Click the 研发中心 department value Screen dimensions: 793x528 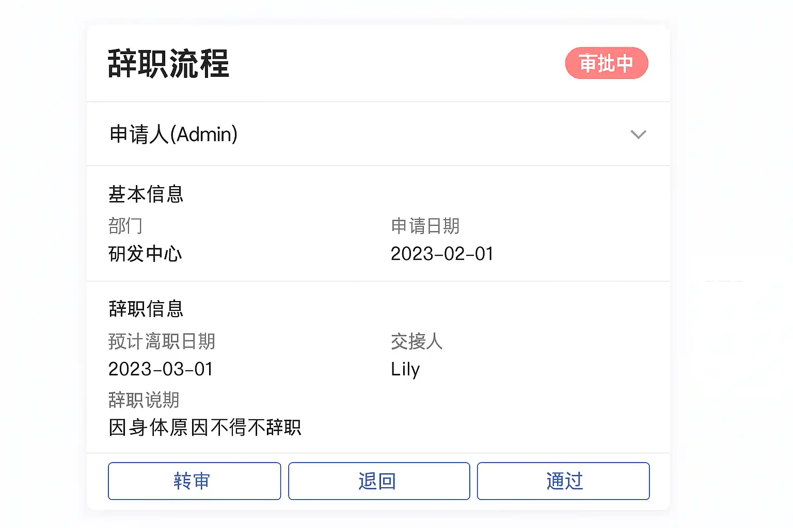145,254
